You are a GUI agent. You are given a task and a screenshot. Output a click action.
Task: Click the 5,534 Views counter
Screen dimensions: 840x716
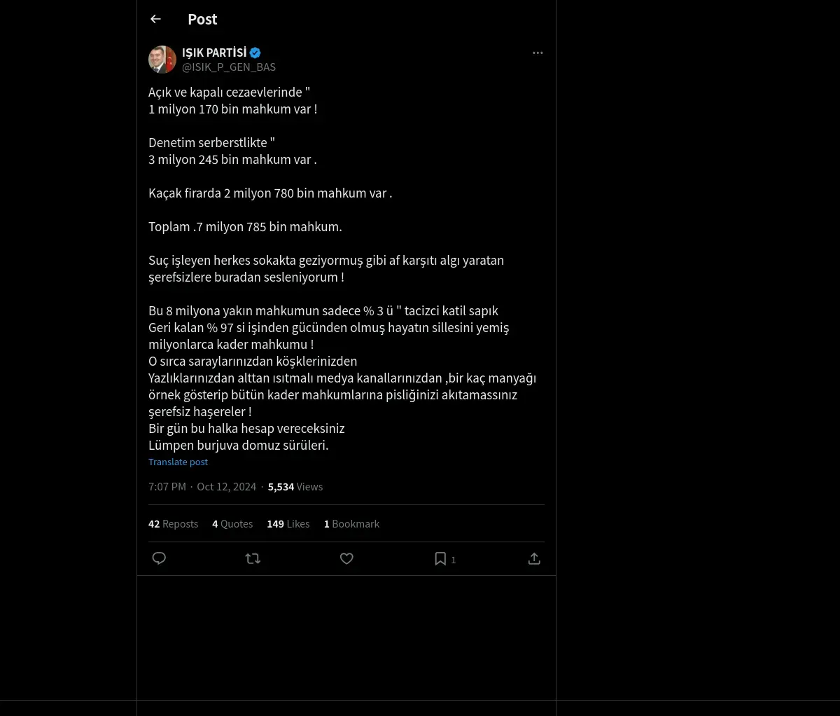[x=295, y=487]
